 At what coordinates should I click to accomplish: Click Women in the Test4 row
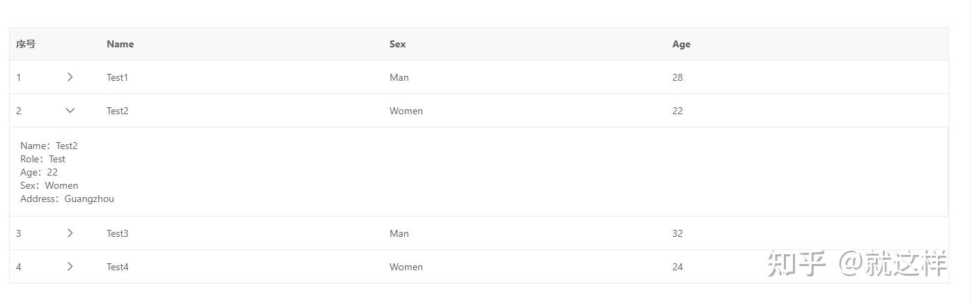click(406, 267)
